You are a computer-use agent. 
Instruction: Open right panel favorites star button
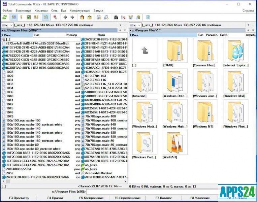248,30
